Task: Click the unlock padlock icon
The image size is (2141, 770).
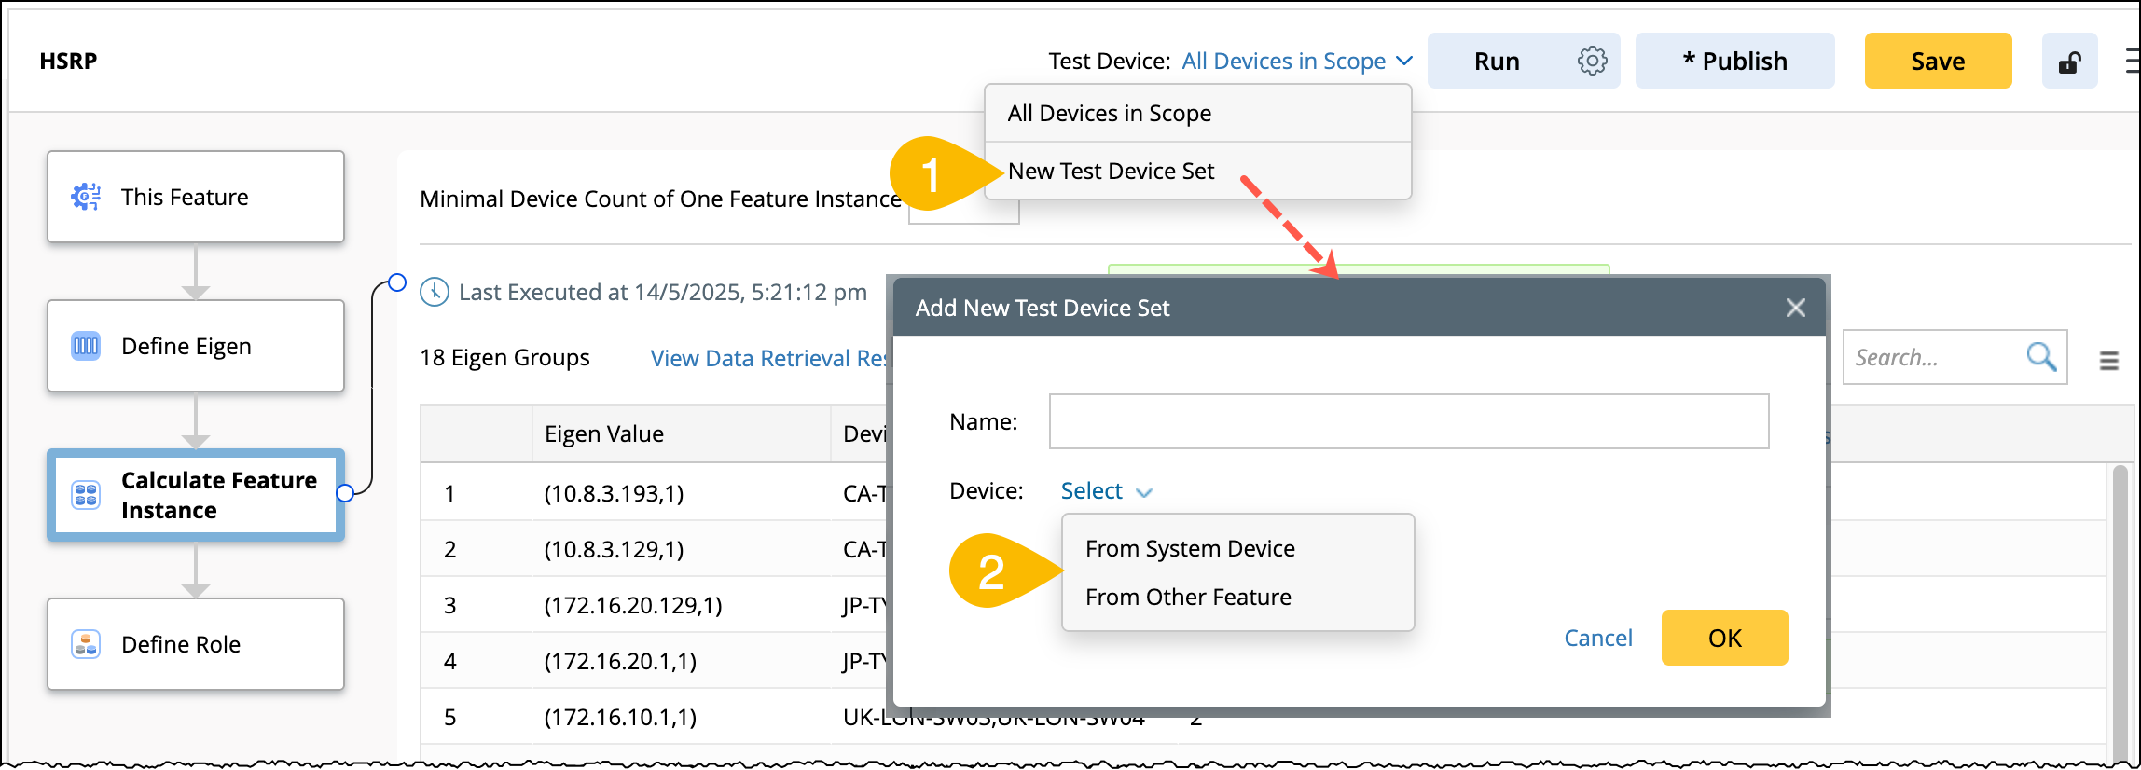Action: 2069,62
